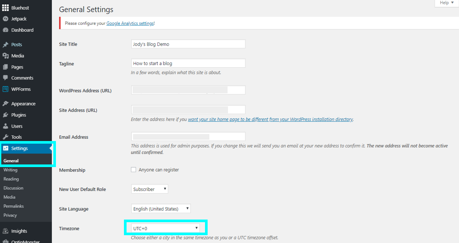The height and width of the screenshot is (243, 459).
Task: Expand the Timezone UTC+0 dropdown
Action: click(x=166, y=228)
